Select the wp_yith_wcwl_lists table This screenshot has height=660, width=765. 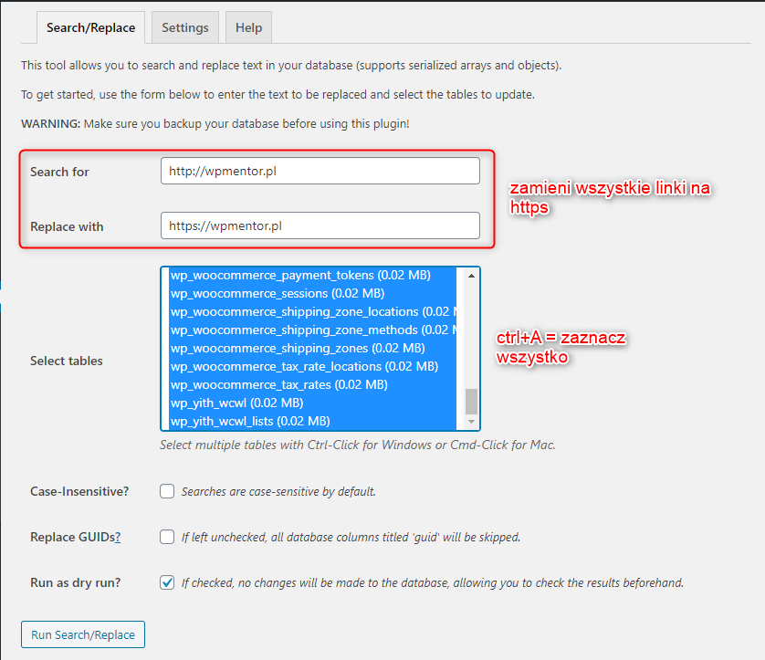coord(250,421)
